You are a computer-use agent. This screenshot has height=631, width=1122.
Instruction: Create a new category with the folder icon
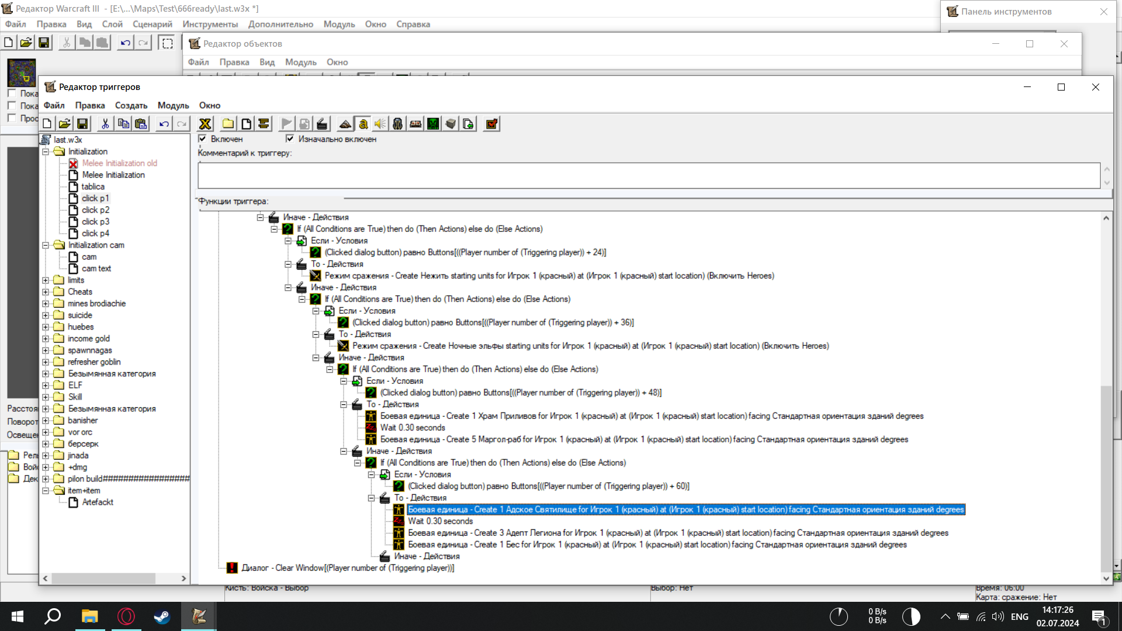pyautogui.click(x=228, y=124)
